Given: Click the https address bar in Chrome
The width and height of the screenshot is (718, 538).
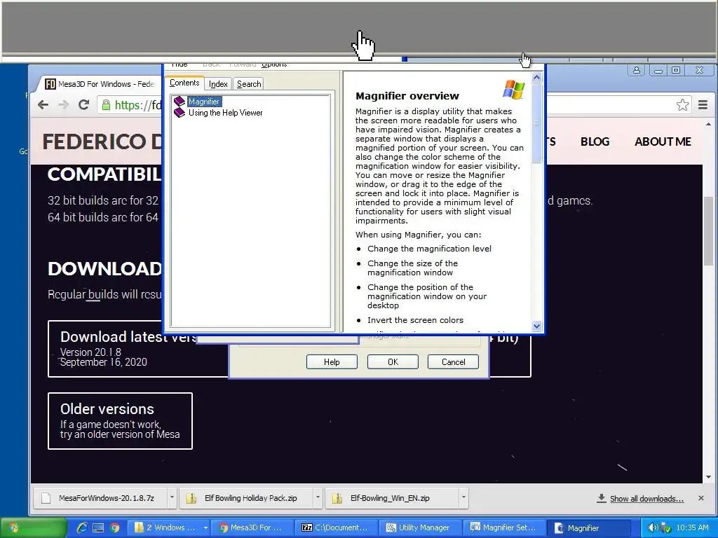Looking at the screenshot, I should (x=138, y=105).
